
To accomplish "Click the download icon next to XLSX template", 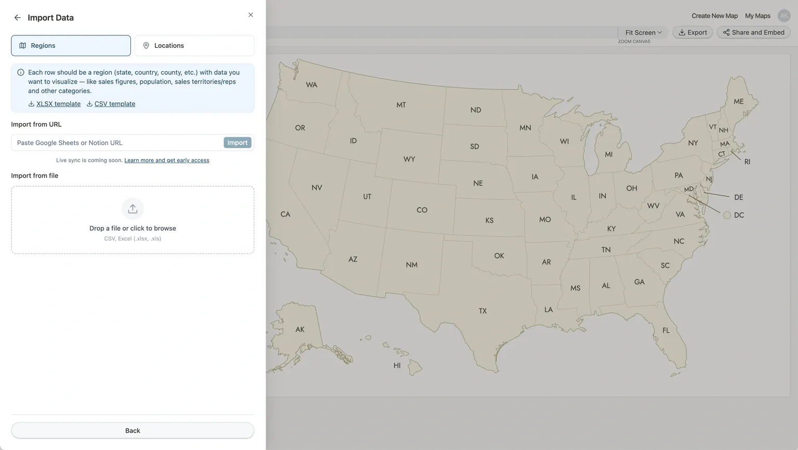I will [x=31, y=104].
